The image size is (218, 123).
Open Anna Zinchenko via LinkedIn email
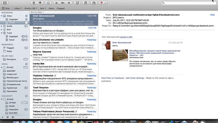(x=64, y=44)
